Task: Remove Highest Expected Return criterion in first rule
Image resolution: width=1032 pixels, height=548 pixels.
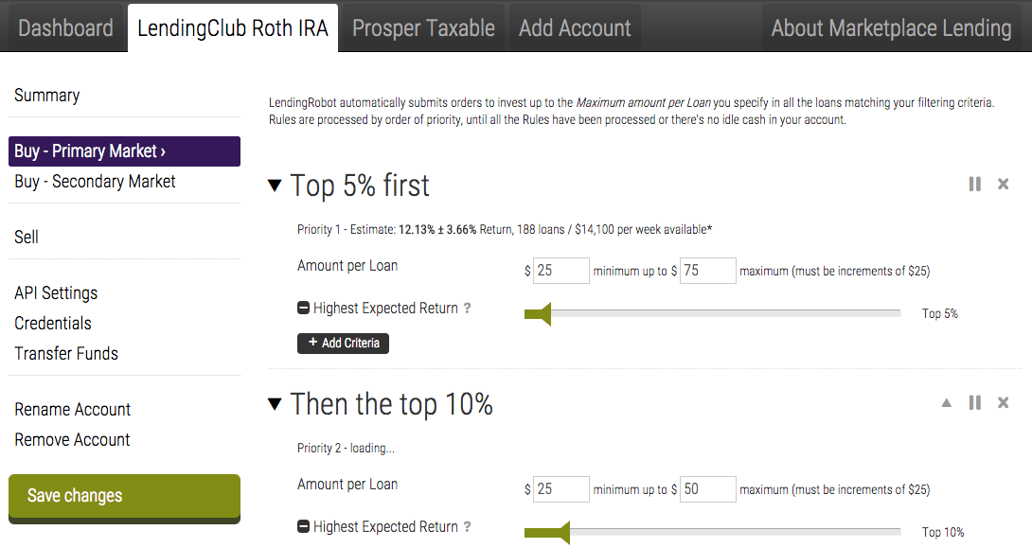Action: point(304,309)
